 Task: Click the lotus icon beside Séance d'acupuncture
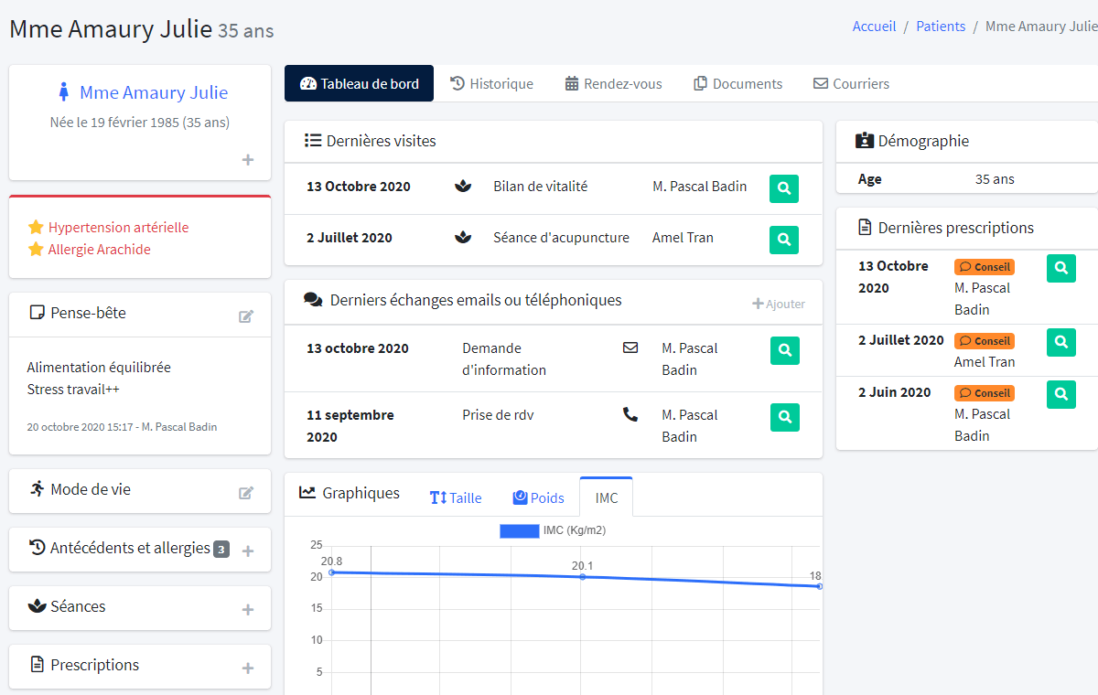(x=463, y=238)
